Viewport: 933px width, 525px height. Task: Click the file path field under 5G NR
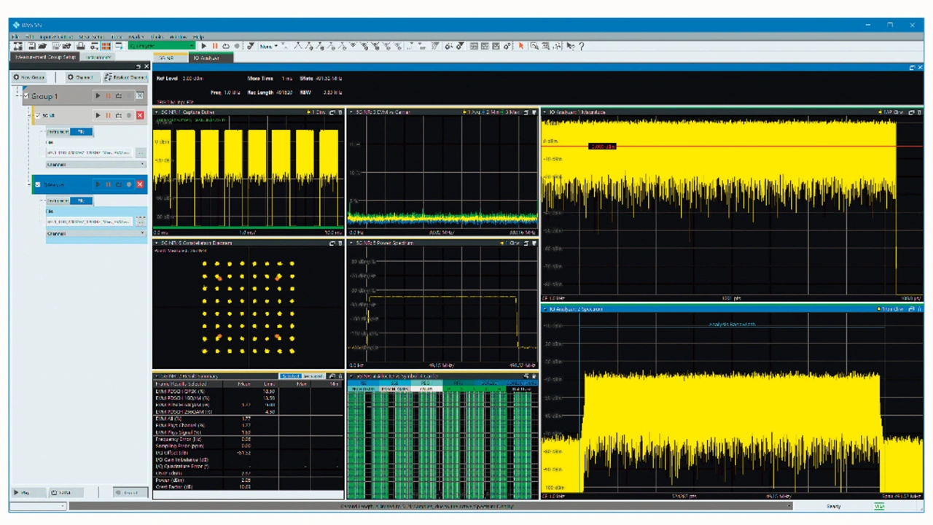click(x=90, y=153)
